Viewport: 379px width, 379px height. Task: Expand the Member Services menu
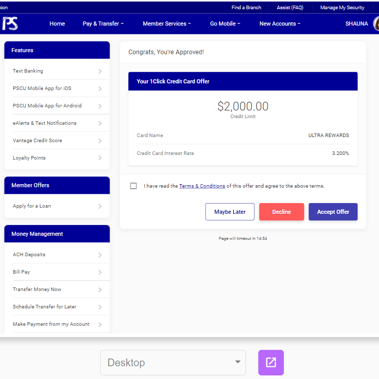tap(166, 24)
